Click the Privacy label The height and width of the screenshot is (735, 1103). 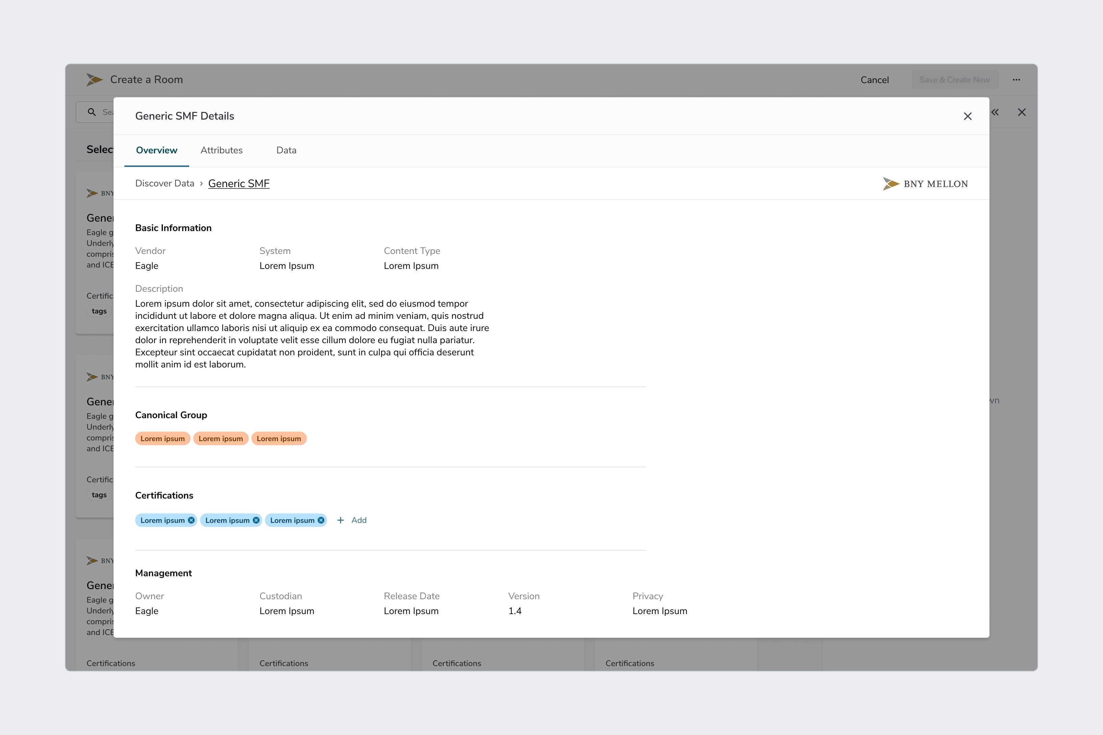(x=647, y=596)
